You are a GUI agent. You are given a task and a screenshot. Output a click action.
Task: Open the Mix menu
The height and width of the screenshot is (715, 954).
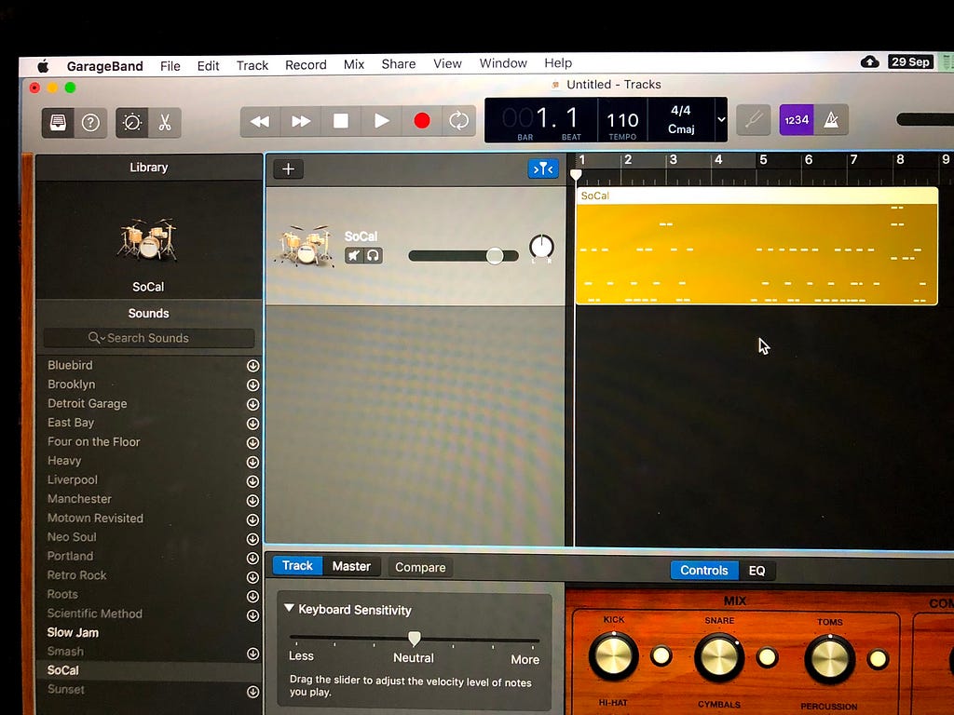(x=353, y=64)
